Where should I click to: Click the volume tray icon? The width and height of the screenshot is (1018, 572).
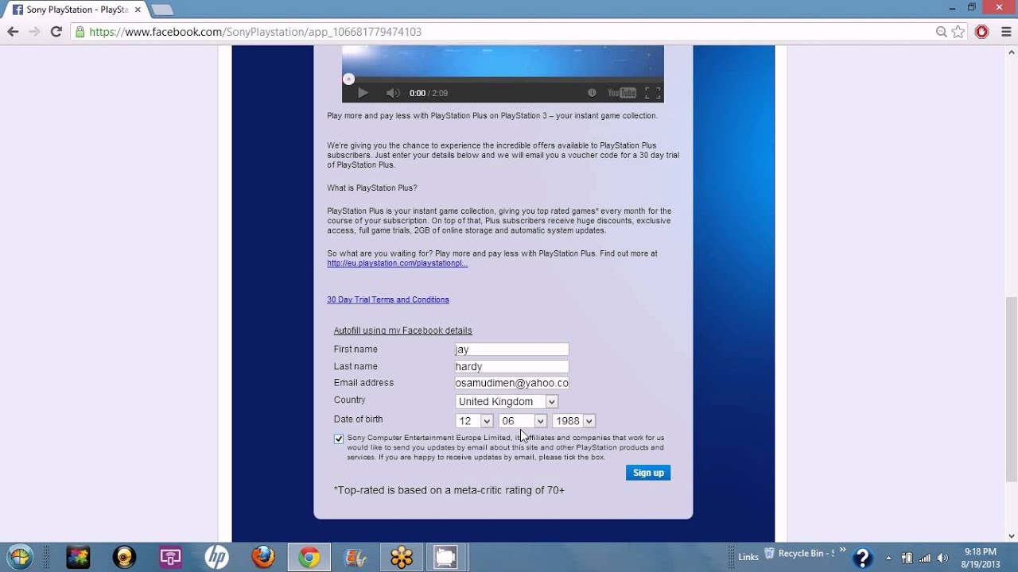click(x=943, y=558)
